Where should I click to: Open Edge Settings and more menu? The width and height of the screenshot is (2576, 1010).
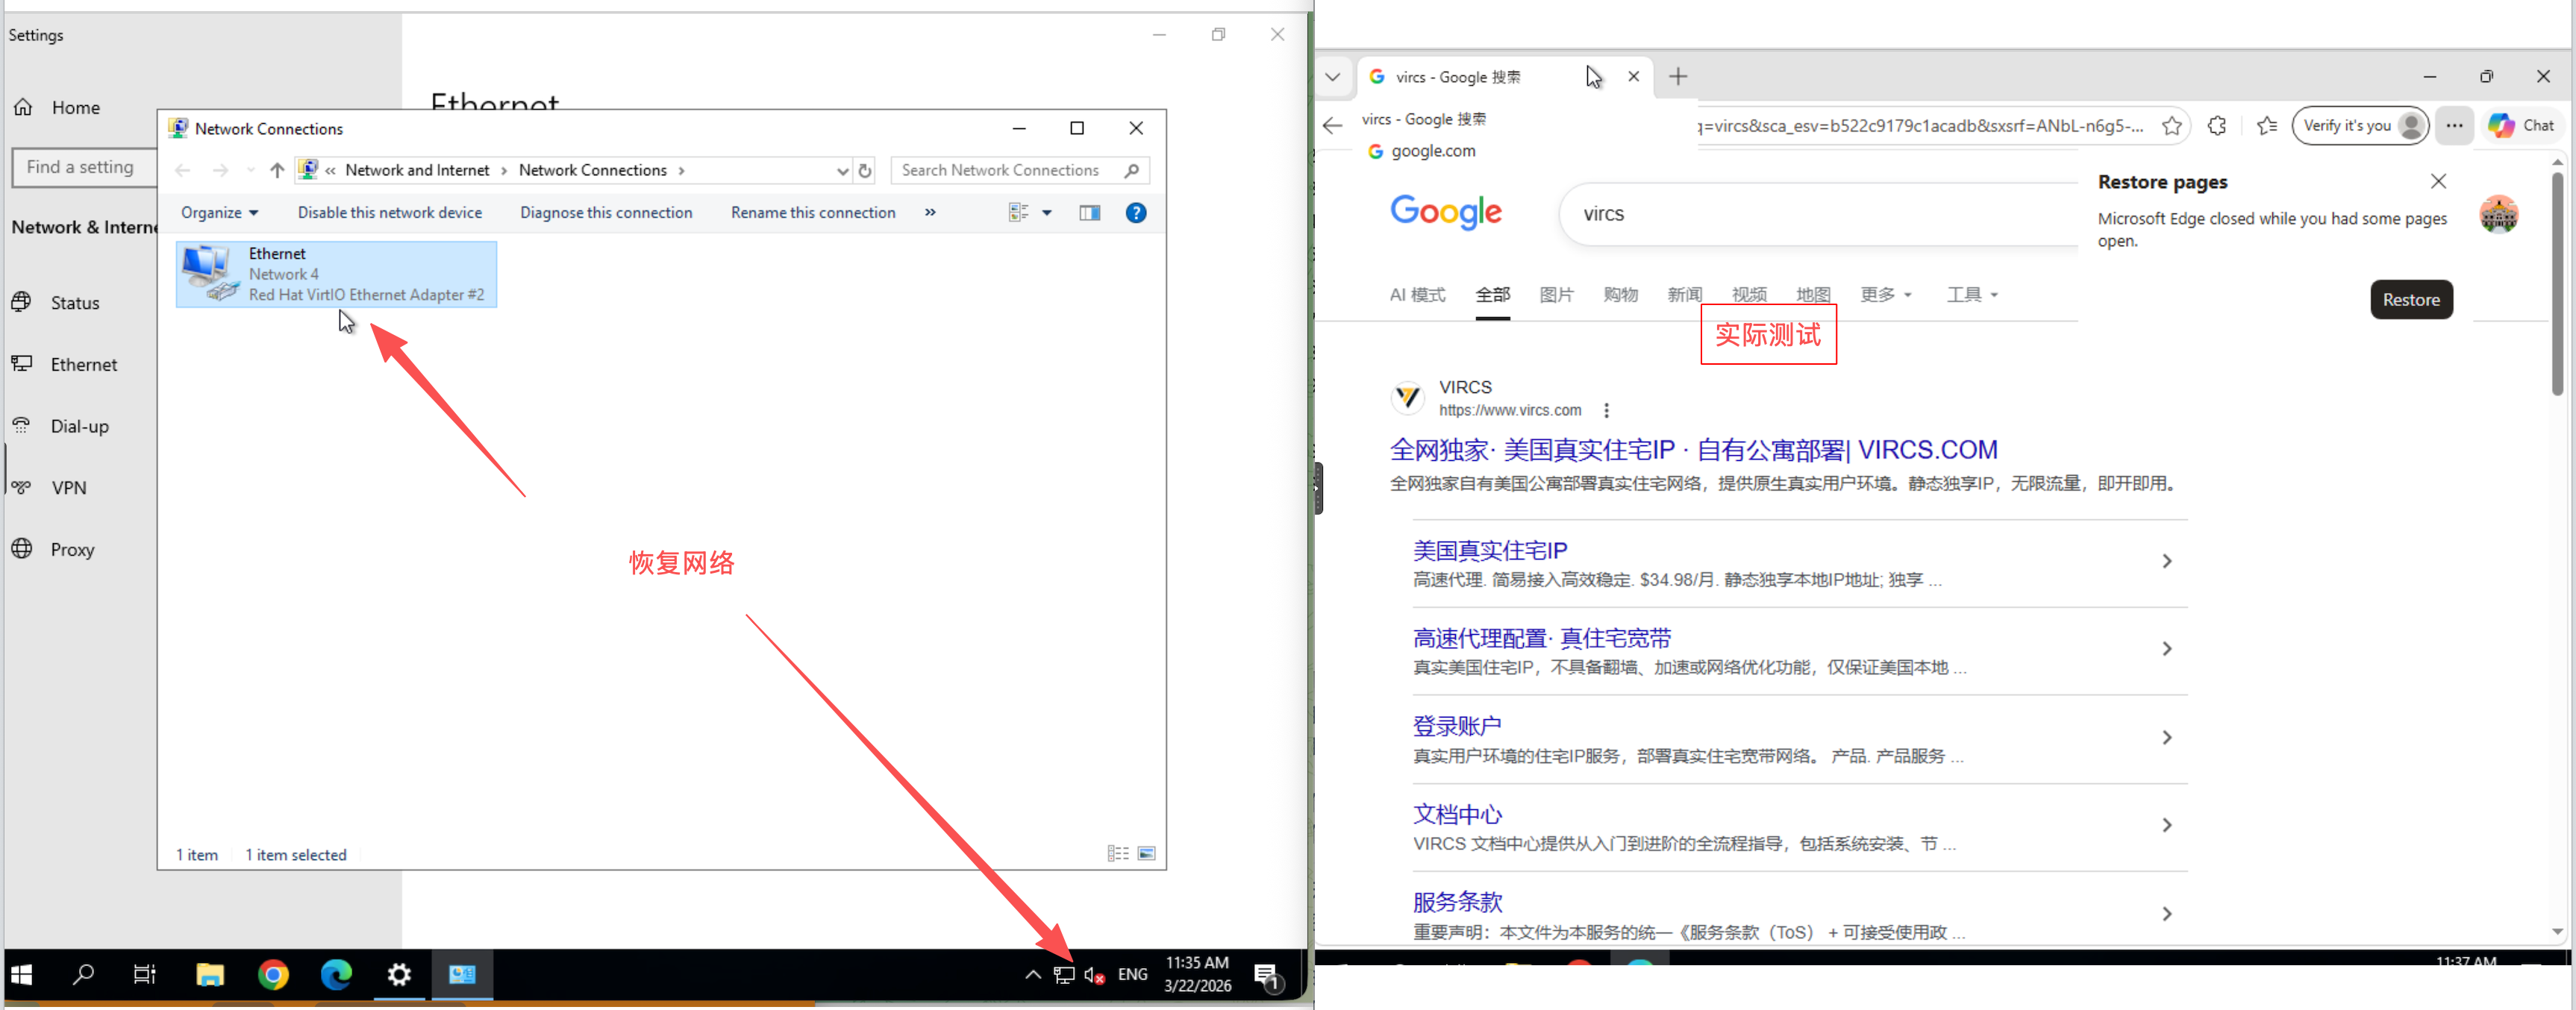[x=2454, y=126]
